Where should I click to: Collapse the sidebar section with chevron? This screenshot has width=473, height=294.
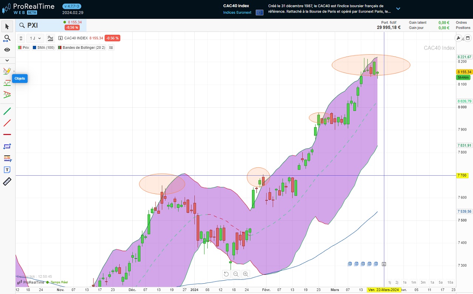coord(7,60)
